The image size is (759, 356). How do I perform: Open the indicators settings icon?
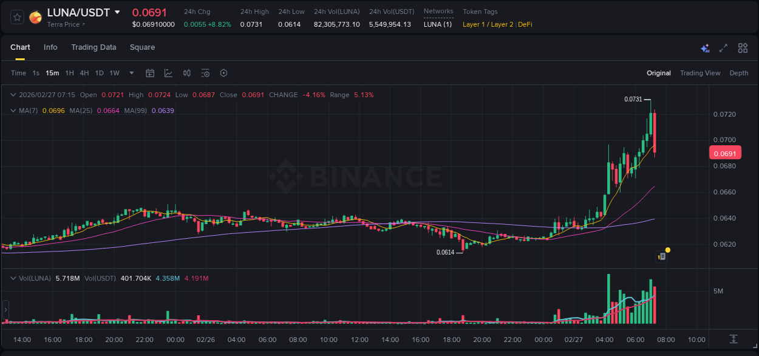click(205, 73)
